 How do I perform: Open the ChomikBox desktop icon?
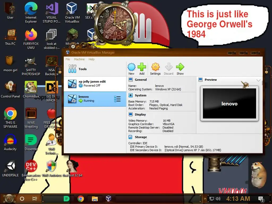31,90
